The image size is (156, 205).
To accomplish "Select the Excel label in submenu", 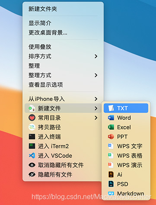I will click(x=124, y=127).
